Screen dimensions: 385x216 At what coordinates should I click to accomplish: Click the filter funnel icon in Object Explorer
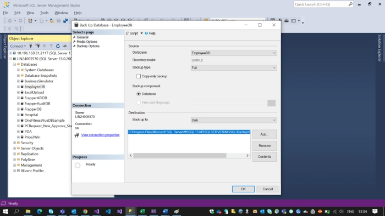[51, 46]
